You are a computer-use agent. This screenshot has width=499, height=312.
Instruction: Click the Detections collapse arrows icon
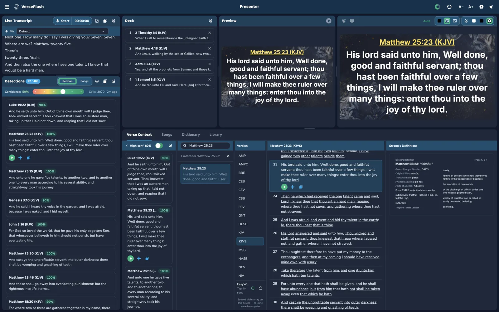pos(97,81)
